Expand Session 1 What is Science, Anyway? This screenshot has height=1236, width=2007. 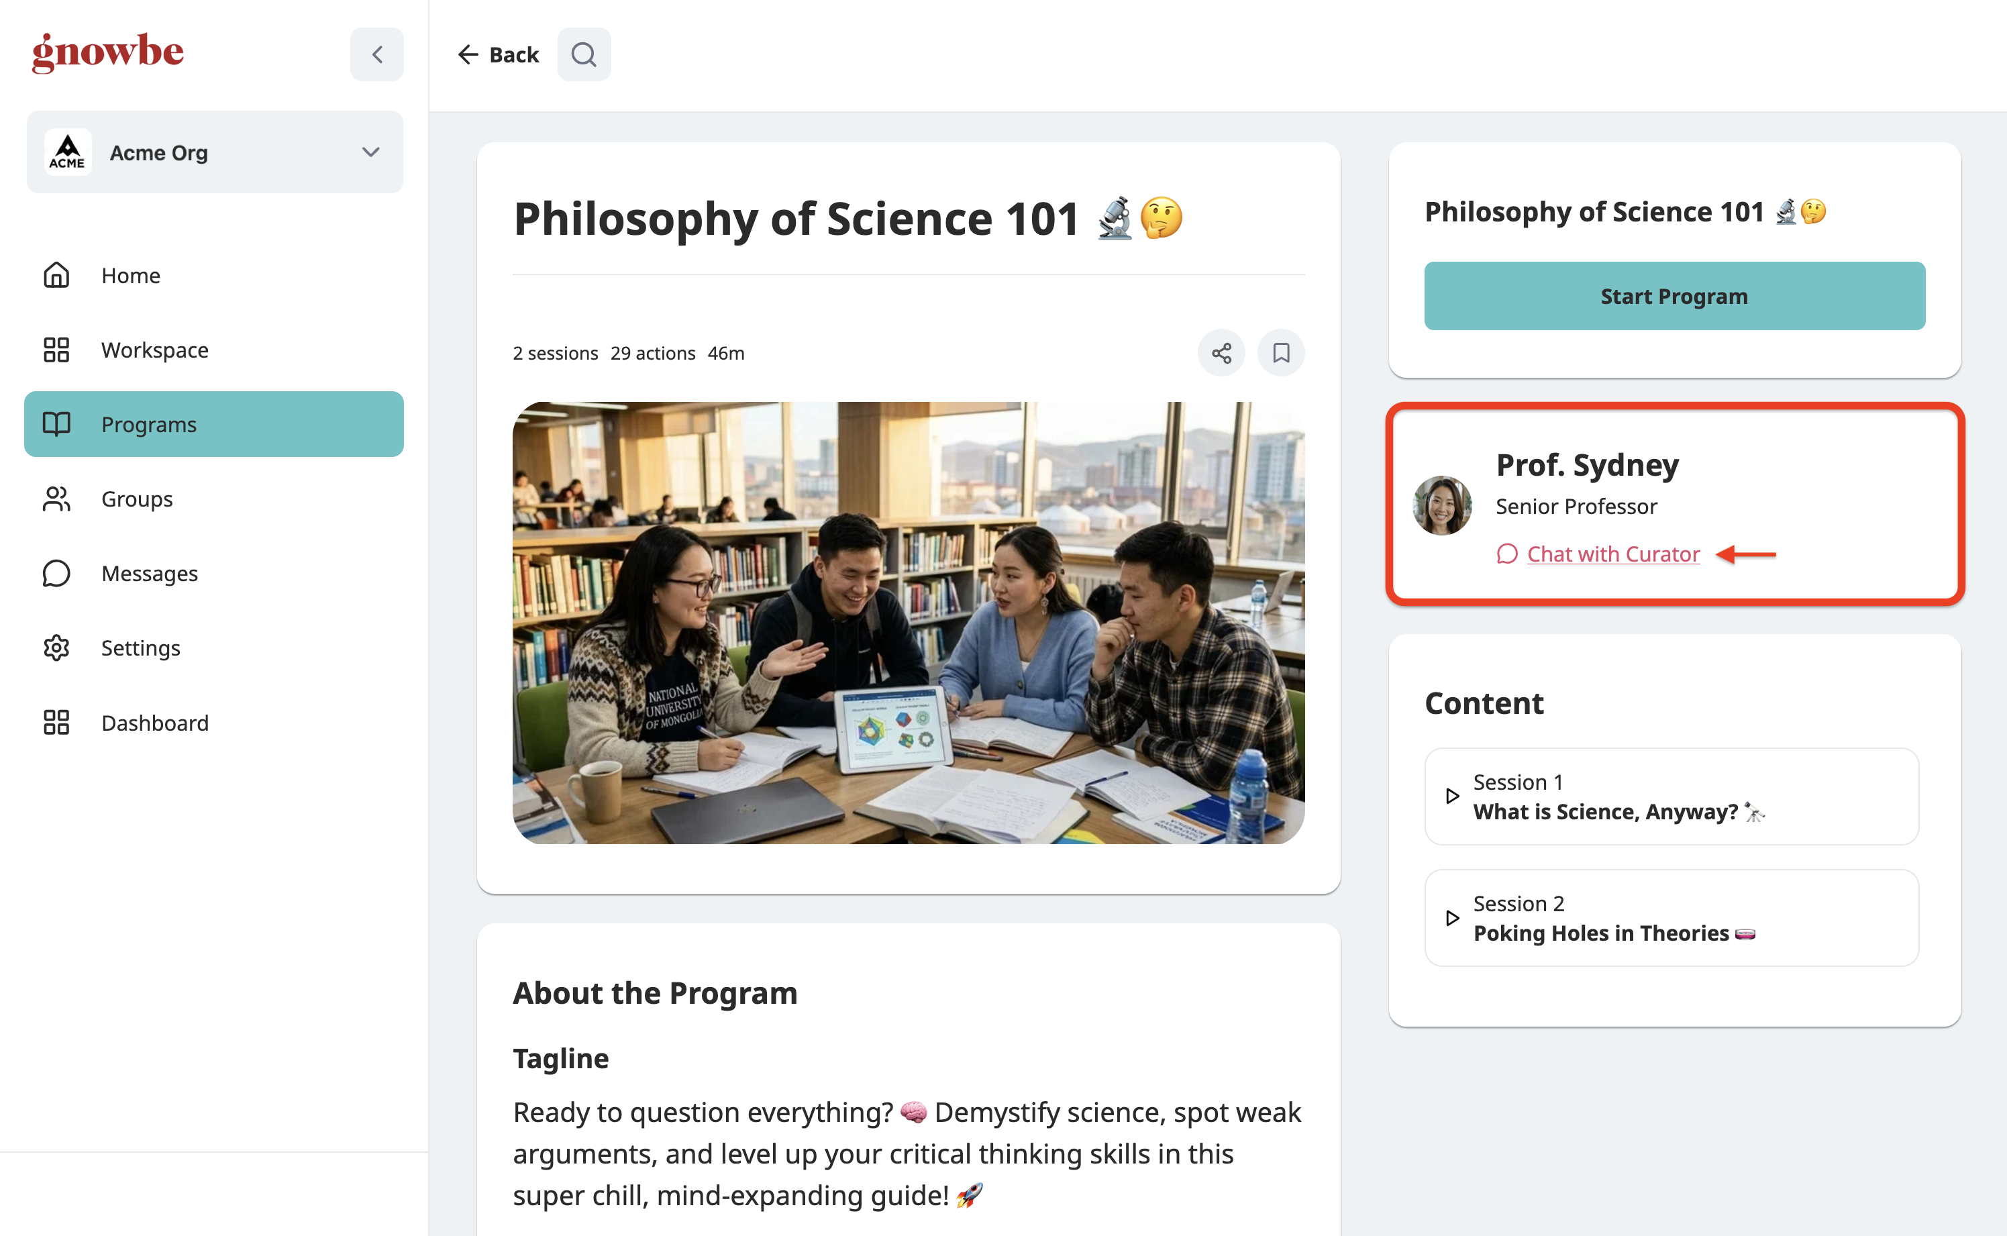[1671, 797]
